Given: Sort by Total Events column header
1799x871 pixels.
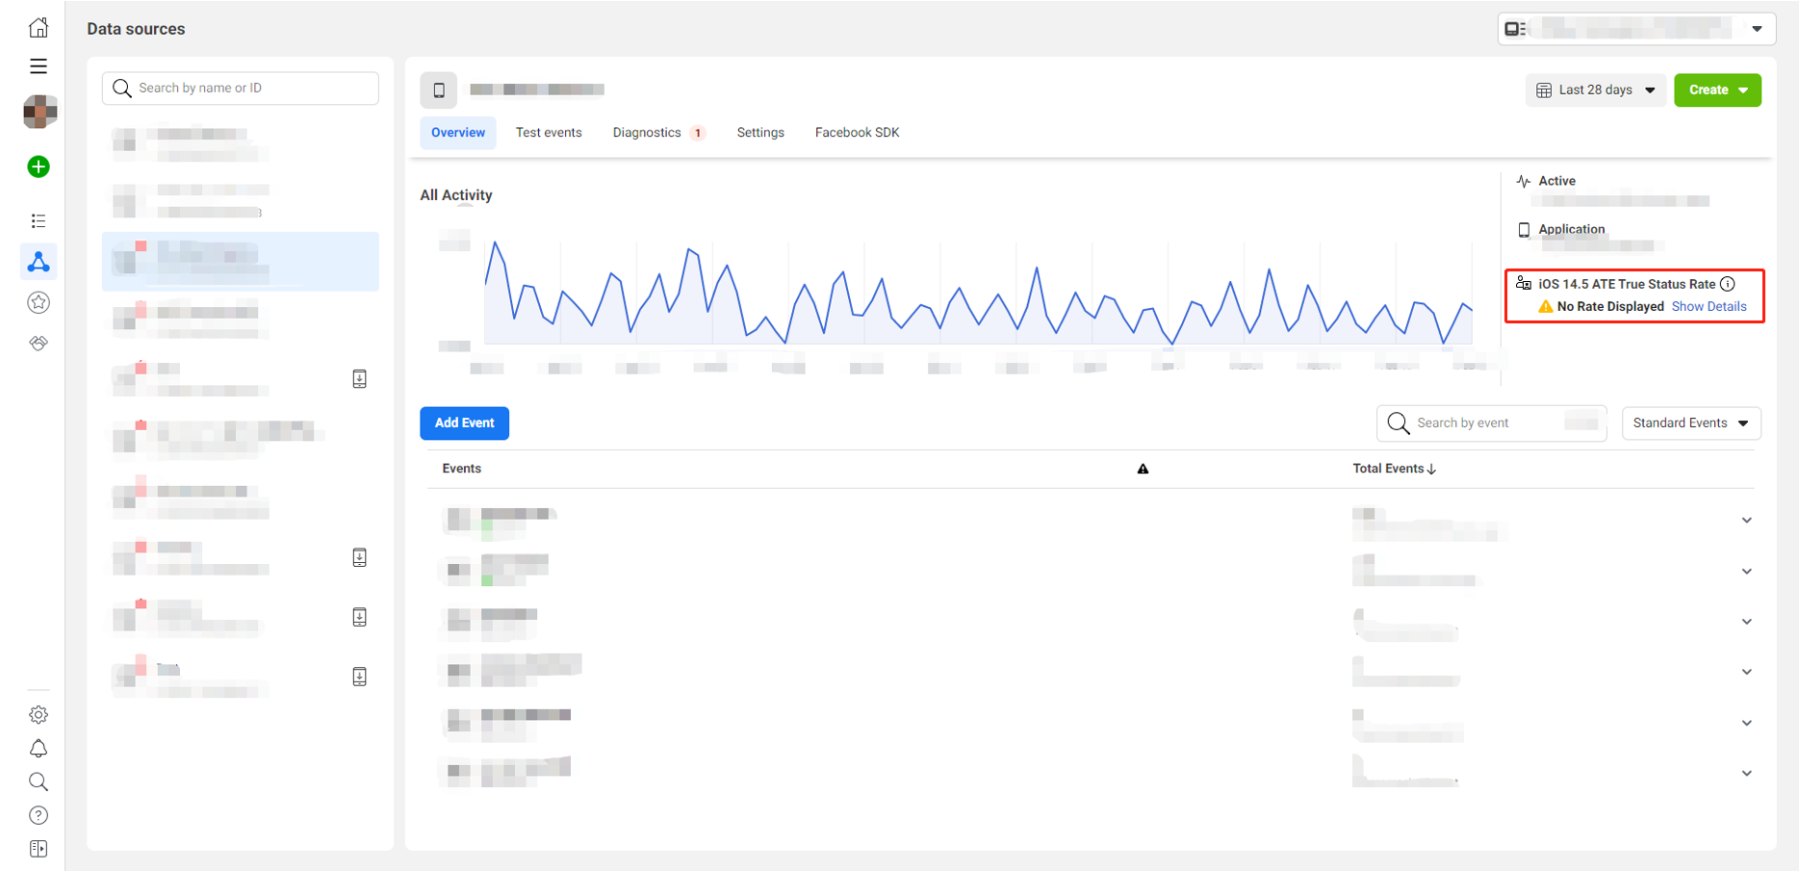Looking at the screenshot, I should coord(1394,469).
